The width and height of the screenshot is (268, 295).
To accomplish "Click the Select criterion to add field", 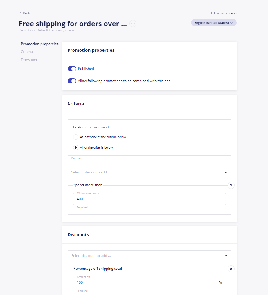I will tap(144, 172).
